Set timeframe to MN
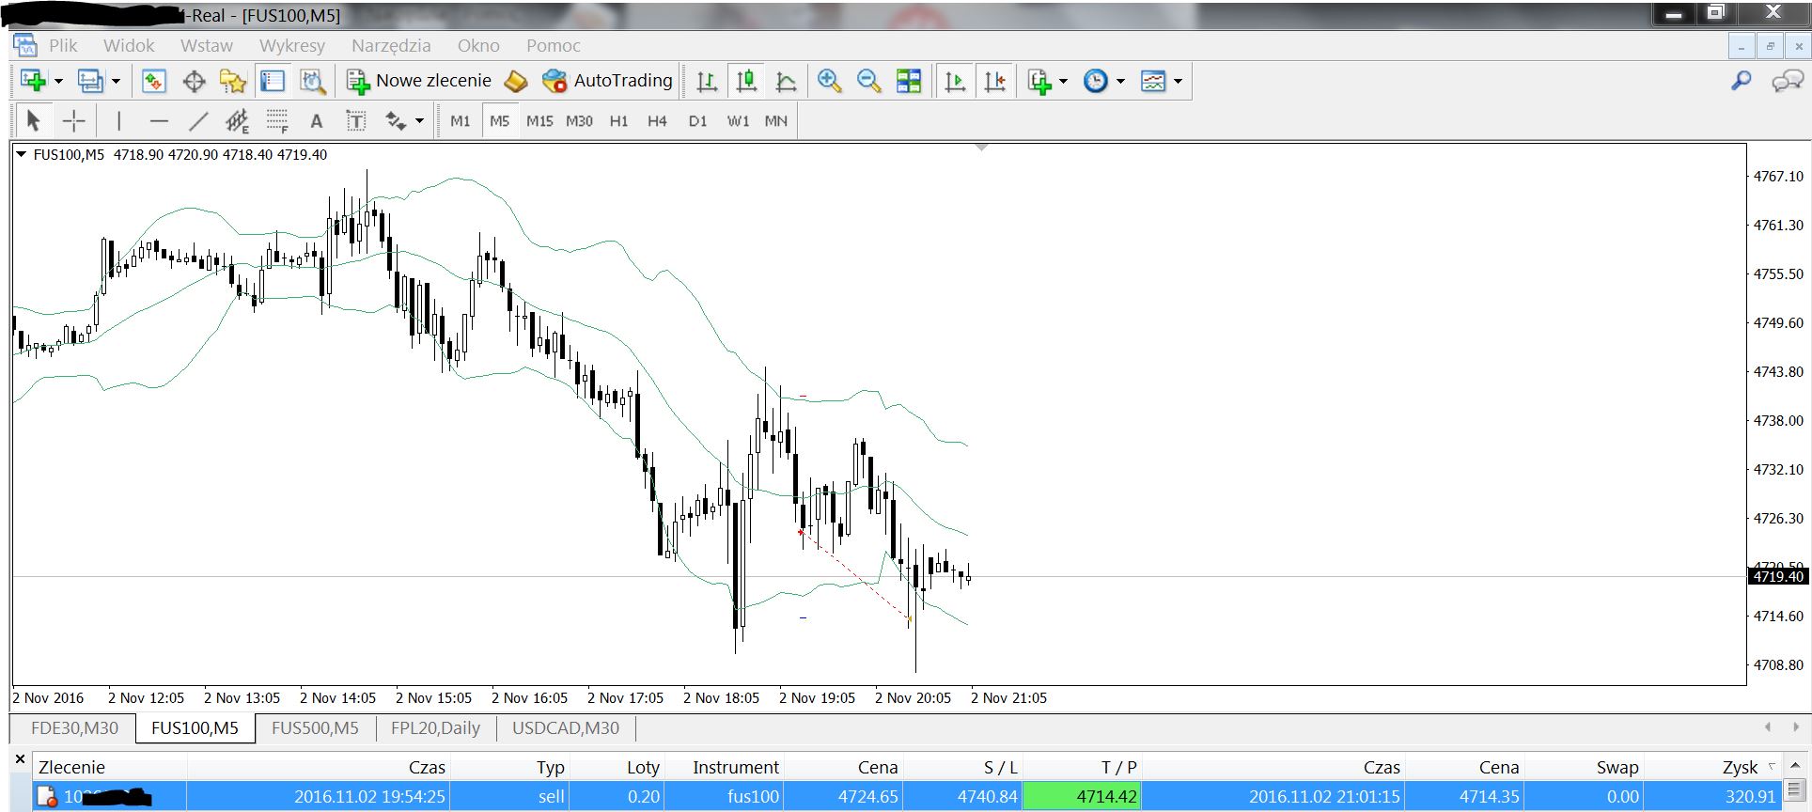 click(775, 120)
